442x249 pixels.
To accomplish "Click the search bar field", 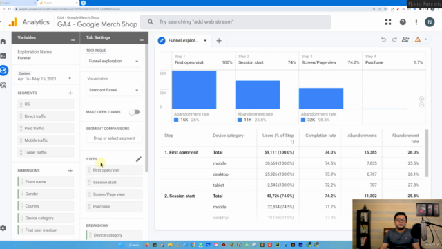I will click(236, 21).
